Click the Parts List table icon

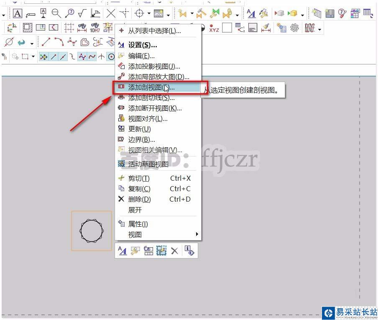329,13
